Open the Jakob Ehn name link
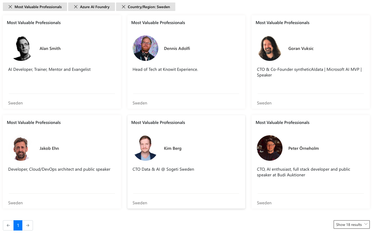Image resolution: width=373 pixels, height=233 pixels. [x=49, y=148]
